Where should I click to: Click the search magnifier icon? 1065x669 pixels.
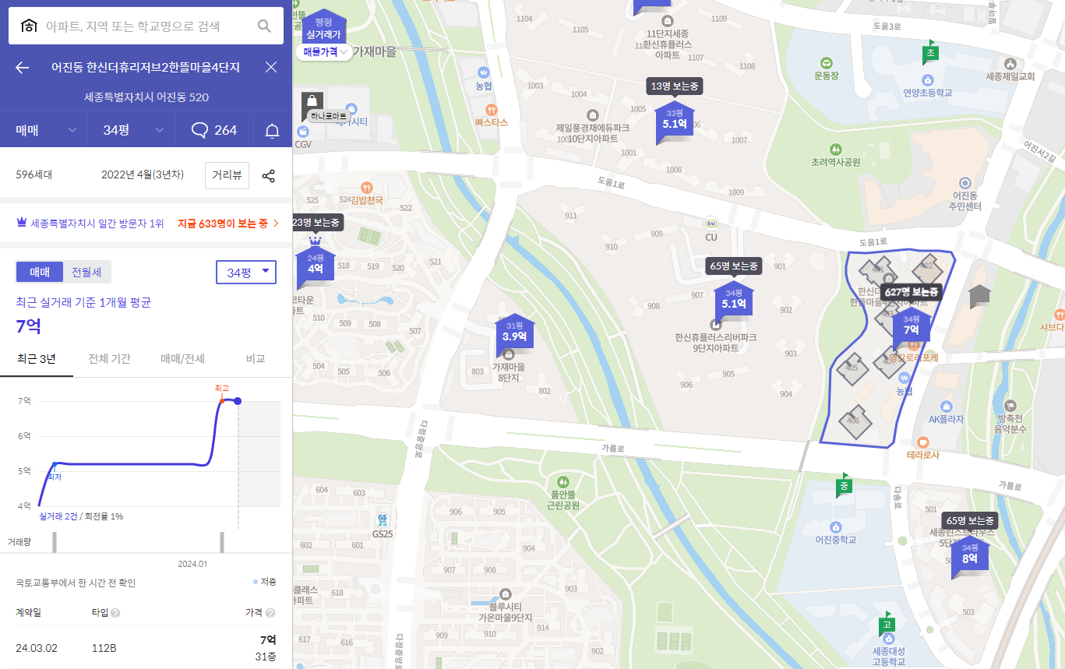click(x=264, y=26)
